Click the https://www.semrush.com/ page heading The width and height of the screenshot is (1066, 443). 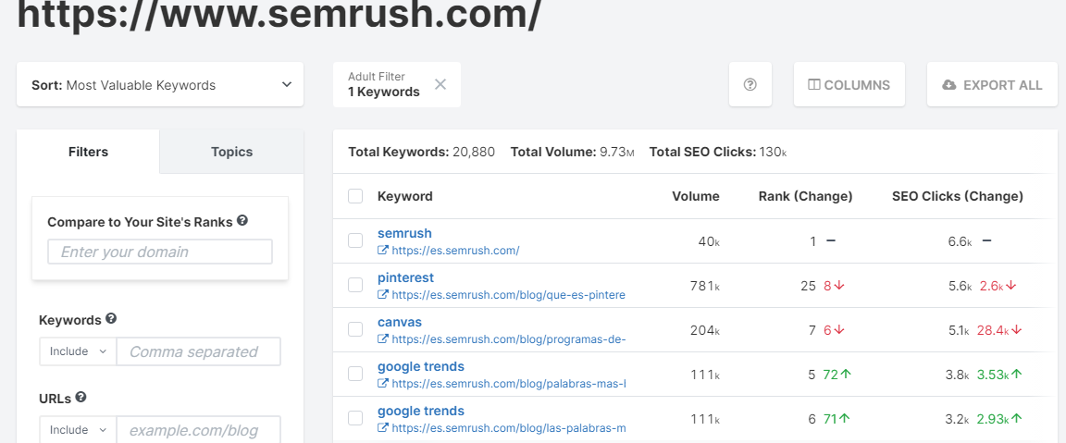coord(279,15)
